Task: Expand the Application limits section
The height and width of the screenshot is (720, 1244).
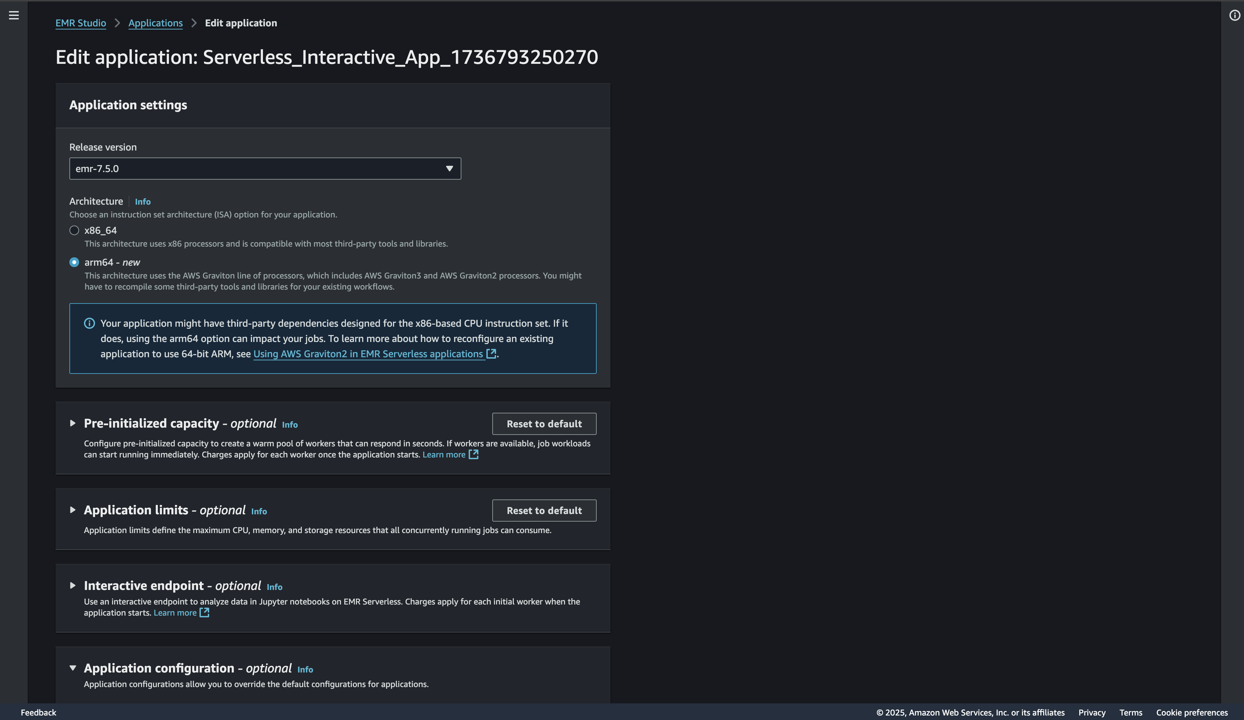Action: (x=73, y=510)
